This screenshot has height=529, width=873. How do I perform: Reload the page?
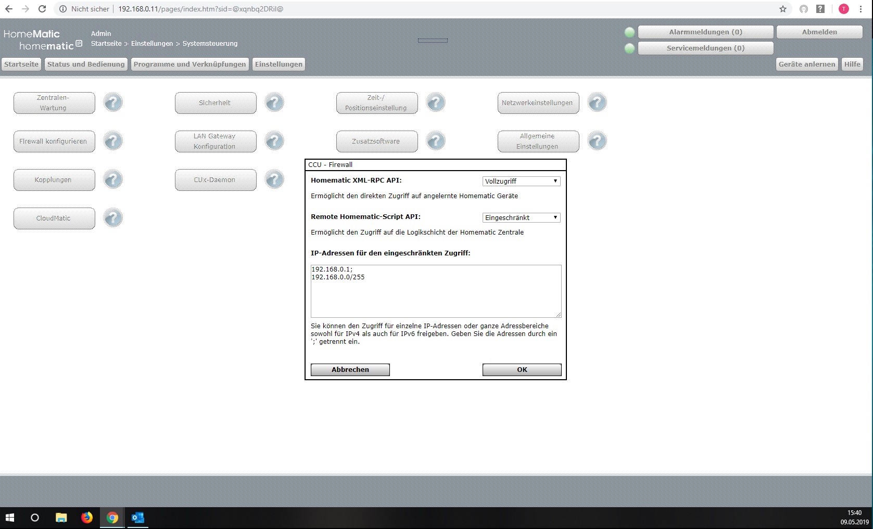43,9
